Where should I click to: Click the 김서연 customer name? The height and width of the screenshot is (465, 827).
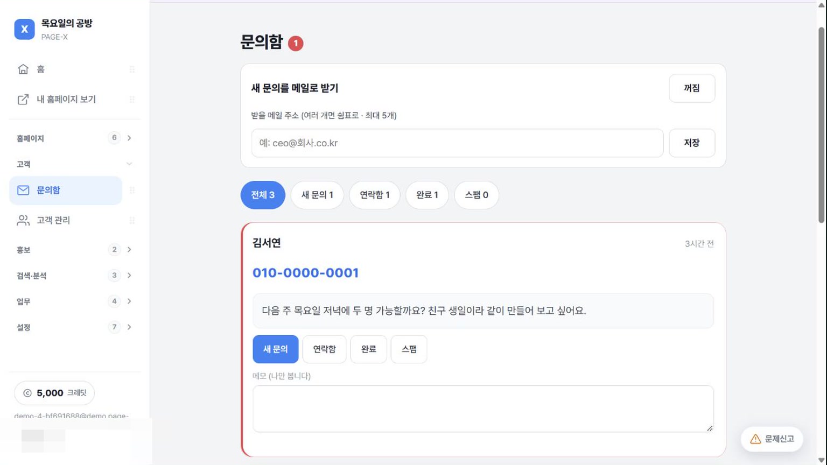coord(267,243)
